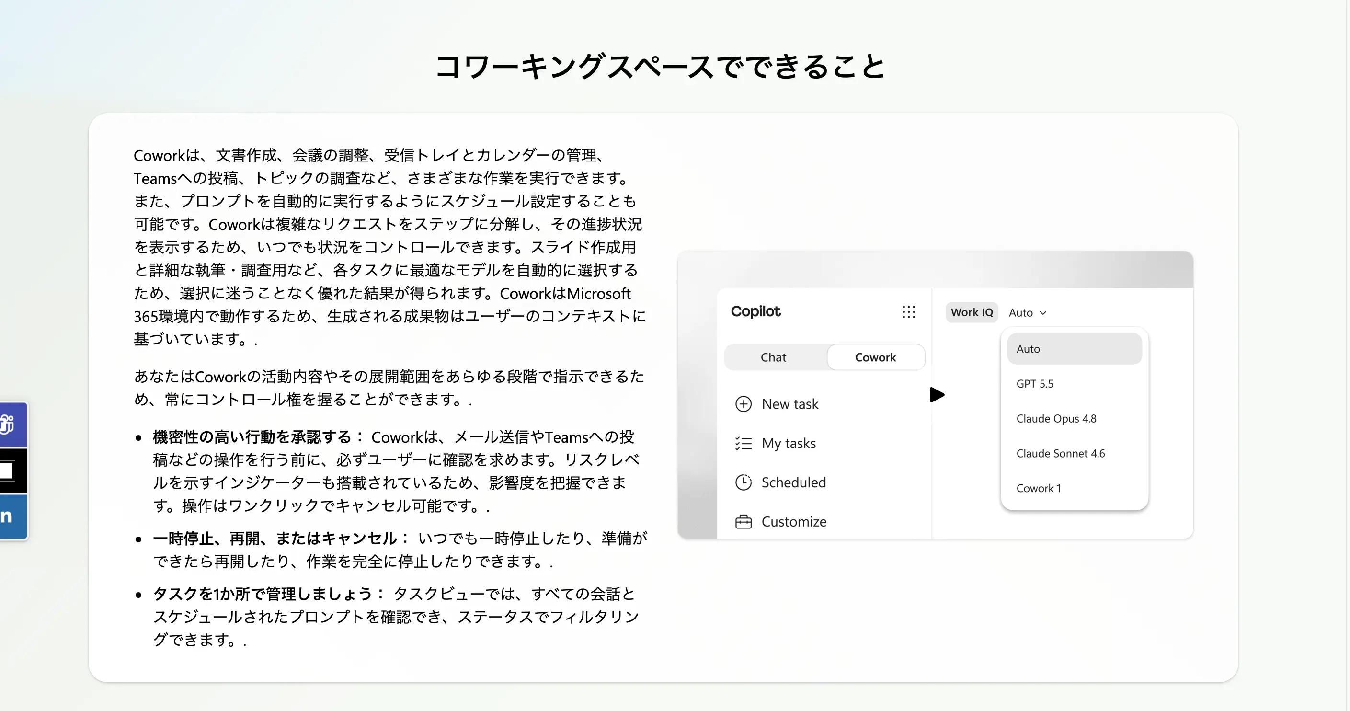Click the New task plus icon
This screenshot has width=1350, height=711.
point(743,404)
